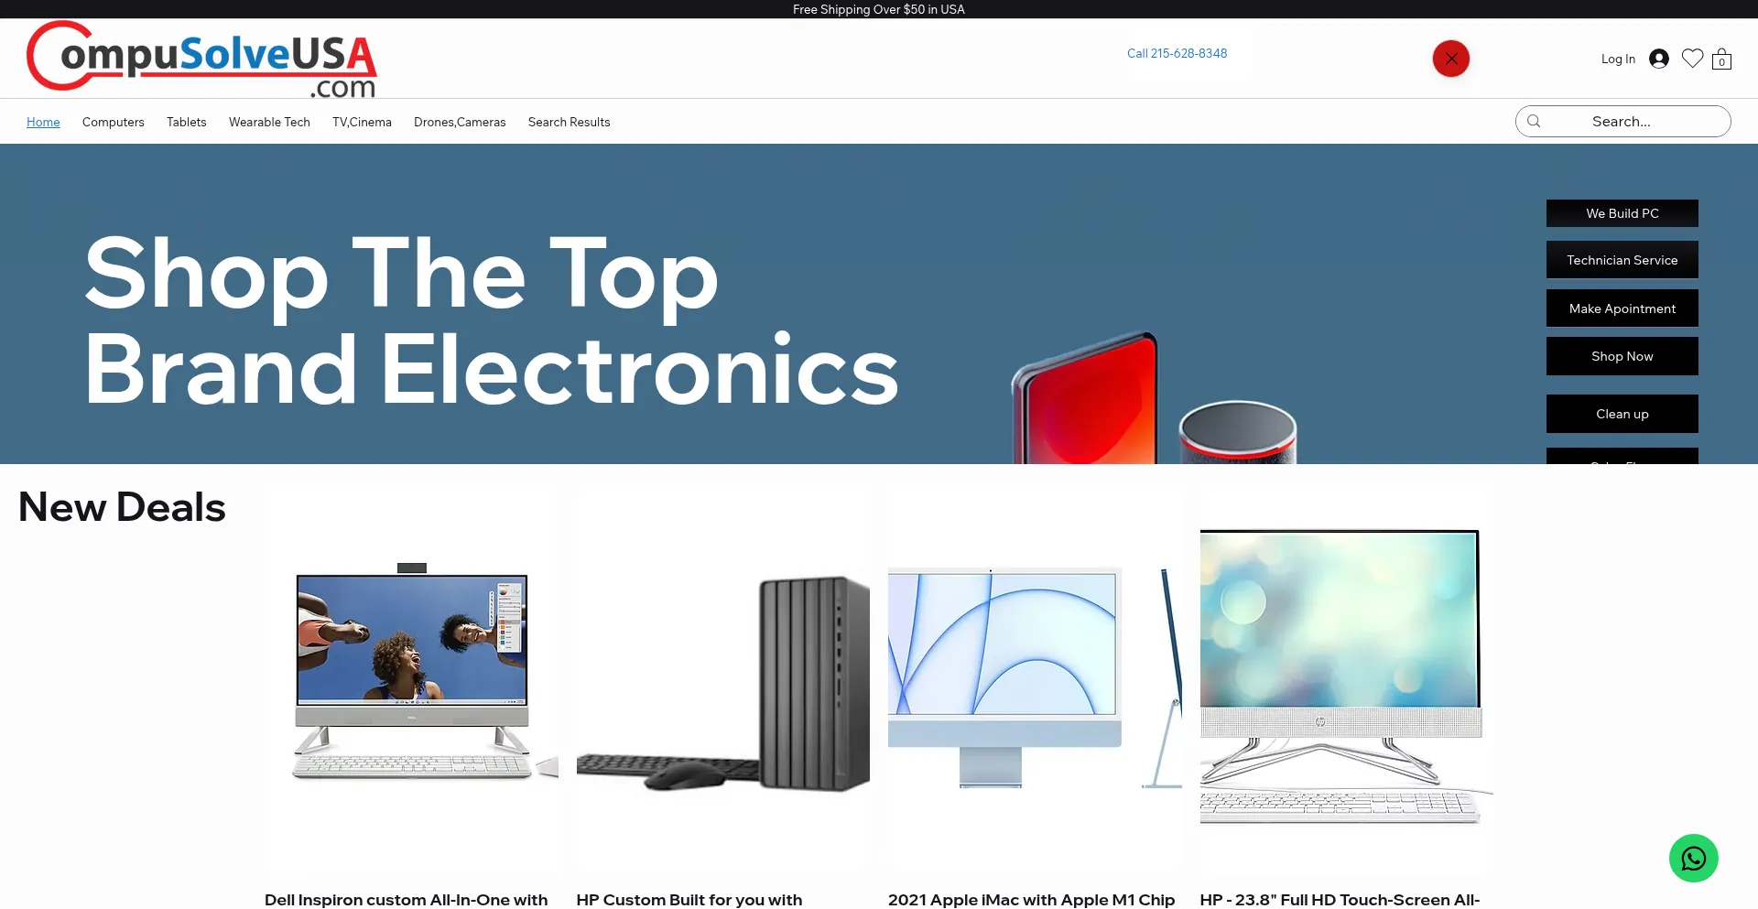Call the 215-628-8348 phone link

1177,53
